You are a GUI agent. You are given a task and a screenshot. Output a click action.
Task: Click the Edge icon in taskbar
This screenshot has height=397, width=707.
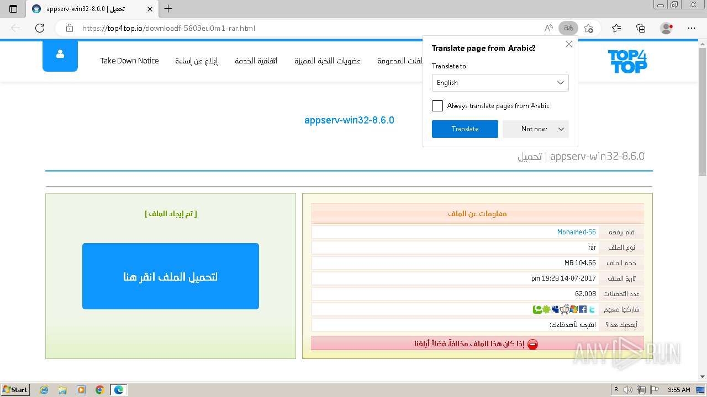point(119,390)
